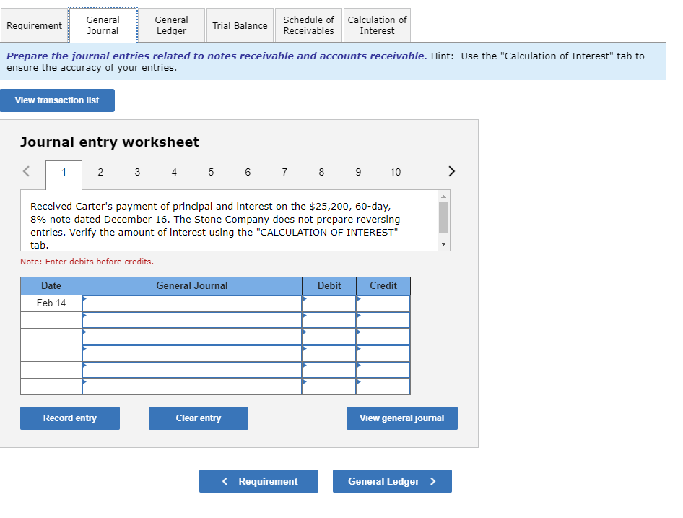Click the Credit column header
Screen dimensions: 683x518
coord(383,285)
